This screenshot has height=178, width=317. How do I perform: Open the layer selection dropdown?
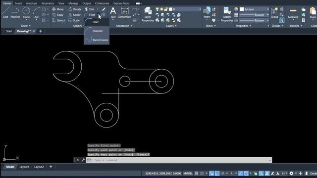[x=200, y=9]
